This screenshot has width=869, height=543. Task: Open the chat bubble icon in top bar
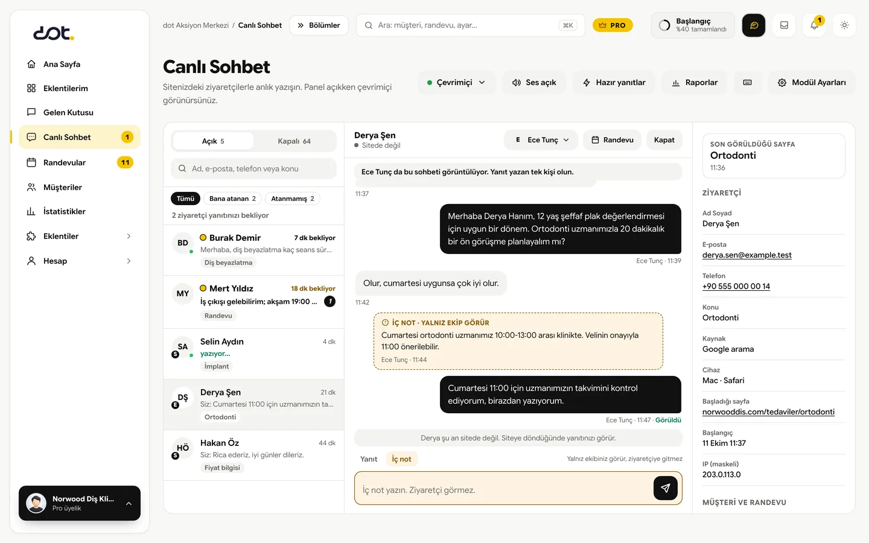click(x=754, y=25)
